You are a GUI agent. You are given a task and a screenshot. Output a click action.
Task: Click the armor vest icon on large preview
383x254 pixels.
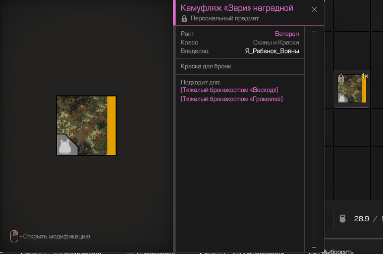(x=65, y=146)
